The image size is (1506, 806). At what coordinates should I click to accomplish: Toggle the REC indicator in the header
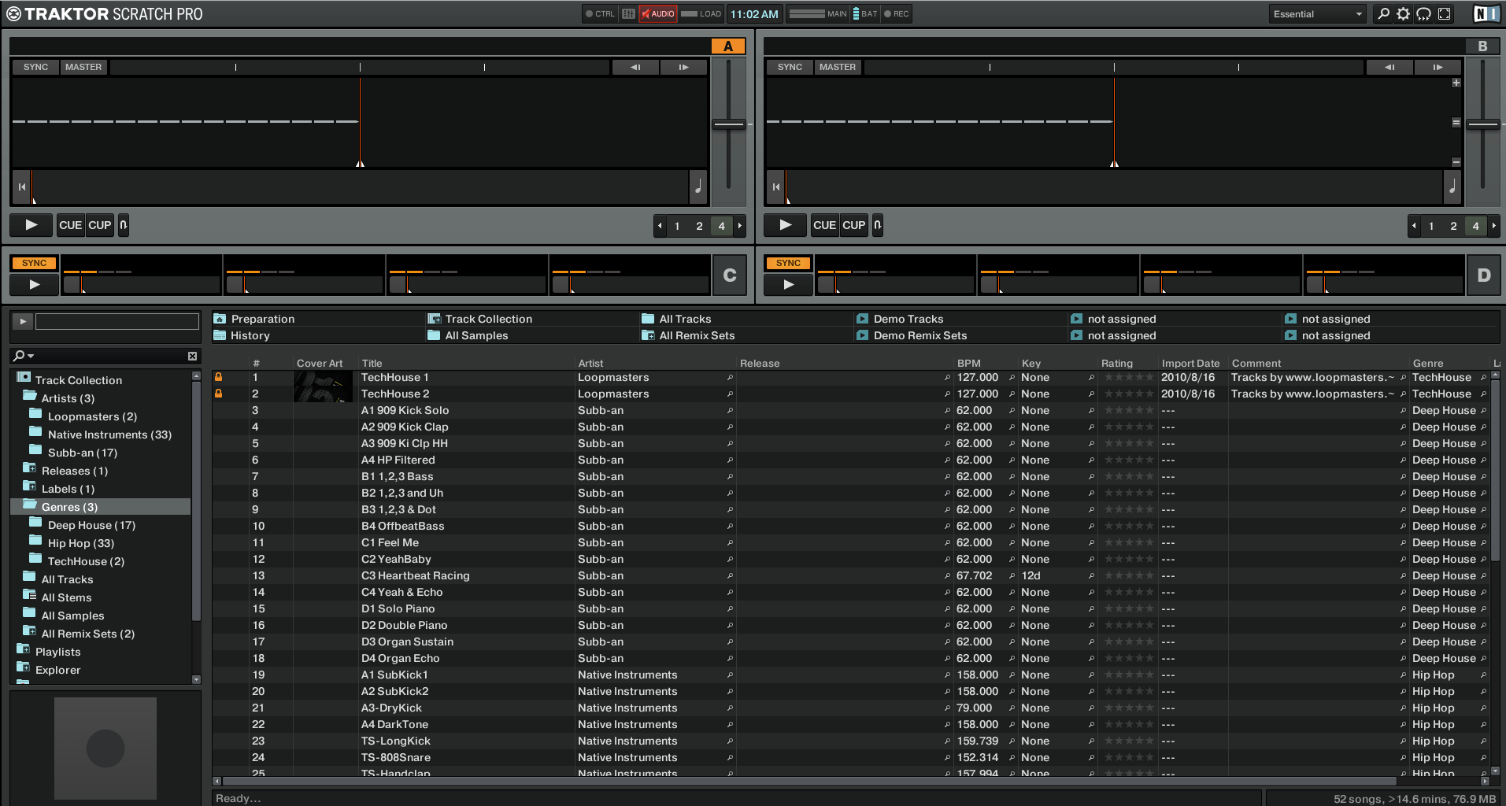tap(897, 13)
